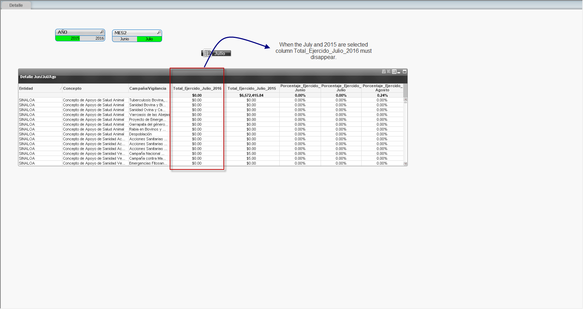Click the 0.24% Agosto total cell
Viewport: 583px width, 309px height.
[382, 95]
